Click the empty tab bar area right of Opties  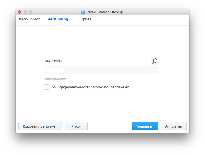(x=144, y=19)
